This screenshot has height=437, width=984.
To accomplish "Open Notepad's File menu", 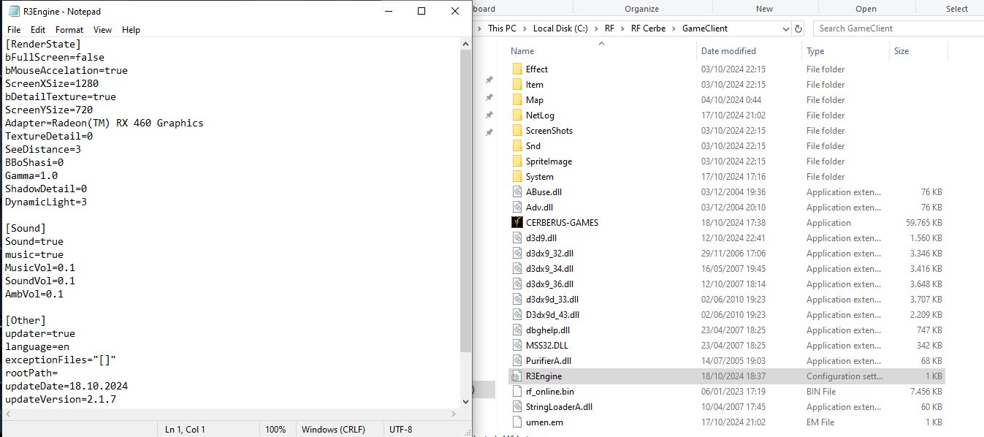I will pyautogui.click(x=14, y=30).
